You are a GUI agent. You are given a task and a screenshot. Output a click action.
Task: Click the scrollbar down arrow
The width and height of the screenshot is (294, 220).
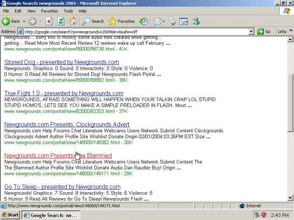tap(290, 198)
